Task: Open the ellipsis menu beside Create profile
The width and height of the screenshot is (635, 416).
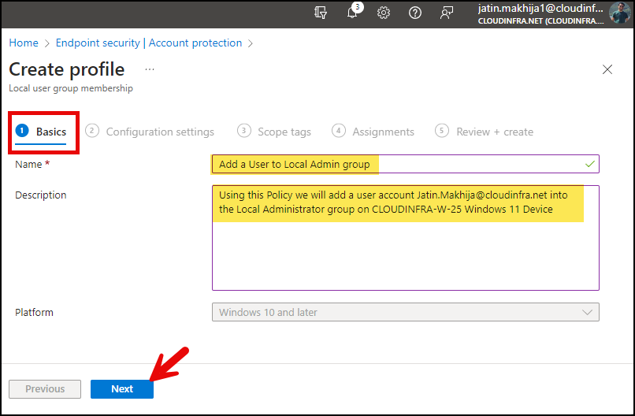Action: click(x=150, y=69)
